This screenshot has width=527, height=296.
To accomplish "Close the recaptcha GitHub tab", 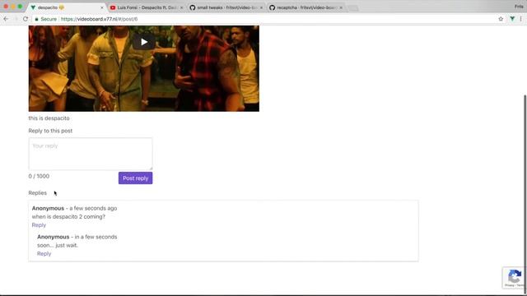I will pos(341,7).
